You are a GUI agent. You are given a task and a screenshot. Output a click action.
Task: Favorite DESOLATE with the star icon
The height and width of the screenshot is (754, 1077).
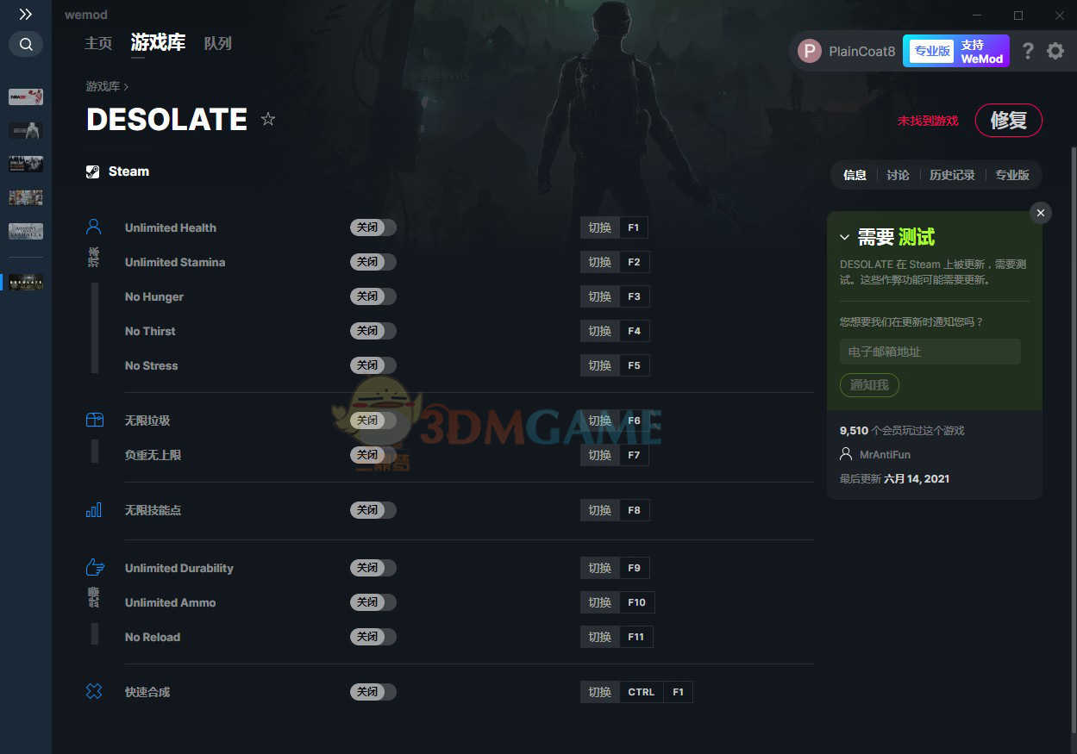(268, 119)
